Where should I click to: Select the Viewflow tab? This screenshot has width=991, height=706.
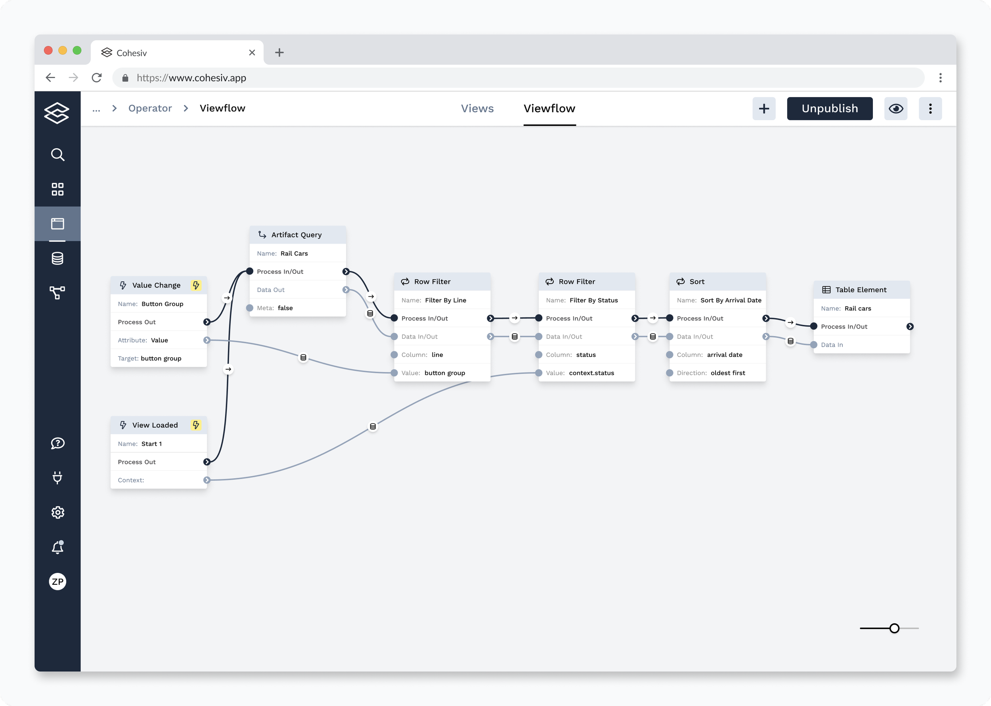point(549,109)
